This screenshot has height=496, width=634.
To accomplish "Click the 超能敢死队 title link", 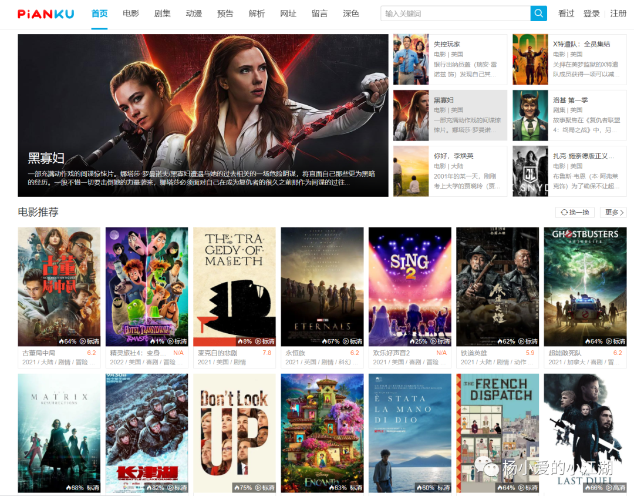I will coord(565,353).
